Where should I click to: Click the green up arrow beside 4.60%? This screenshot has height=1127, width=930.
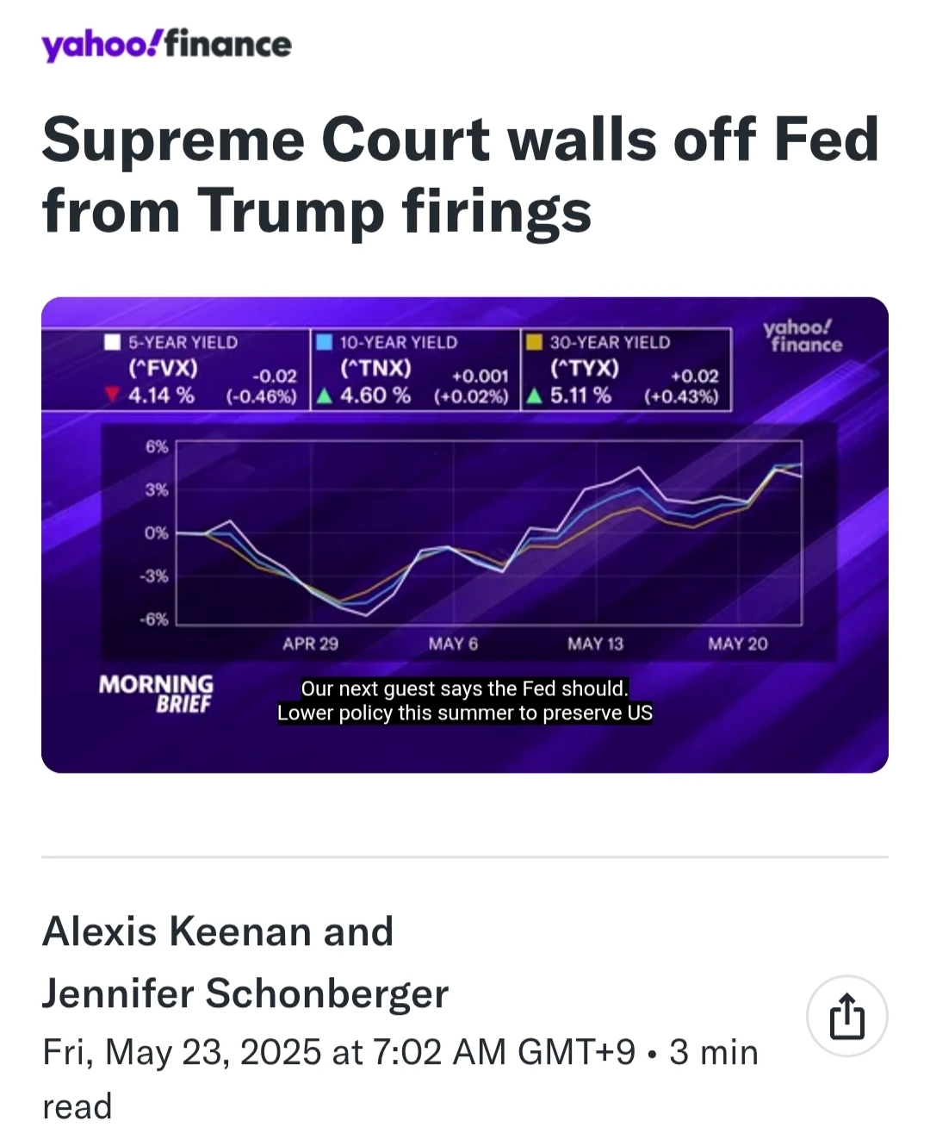(324, 396)
